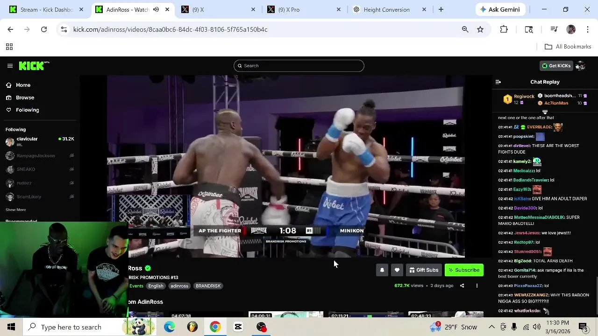Screen dimensions: 598x336
Task: Open the taskbar clock showing 11:30 PM
Action: 557,327
